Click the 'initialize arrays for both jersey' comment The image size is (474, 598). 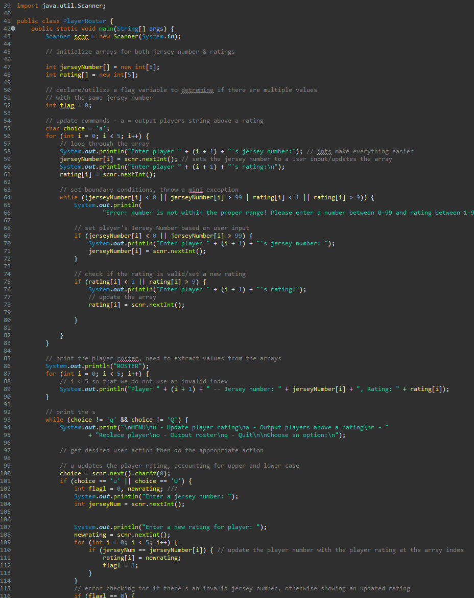tap(140, 52)
